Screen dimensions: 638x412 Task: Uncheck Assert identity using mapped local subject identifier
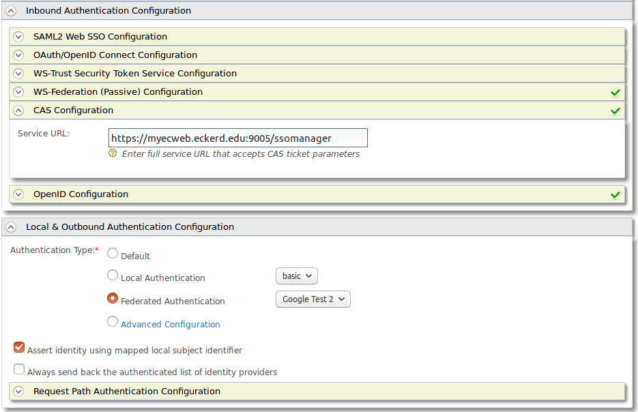(x=19, y=347)
